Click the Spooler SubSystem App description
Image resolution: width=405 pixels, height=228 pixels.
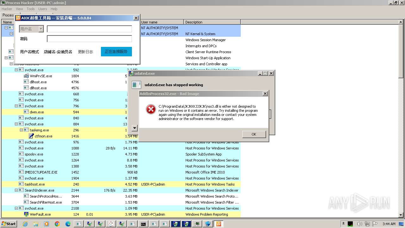203,154
